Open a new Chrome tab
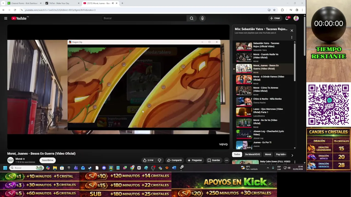351x197 pixels. point(122,3)
